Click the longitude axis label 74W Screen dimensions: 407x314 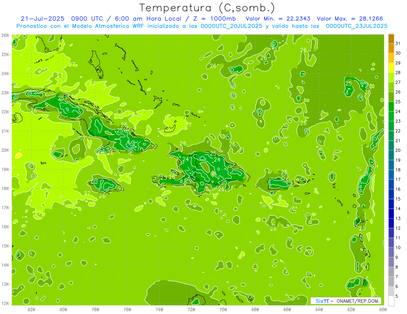pyautogui.click(x=159, y=309)
